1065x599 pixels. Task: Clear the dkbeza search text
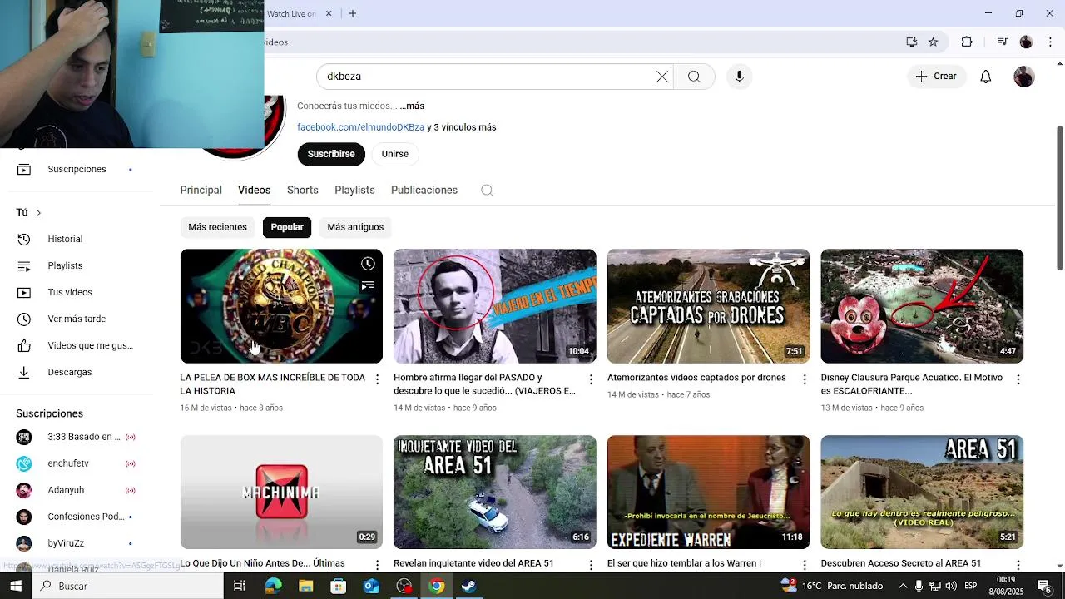coord(661,77)
